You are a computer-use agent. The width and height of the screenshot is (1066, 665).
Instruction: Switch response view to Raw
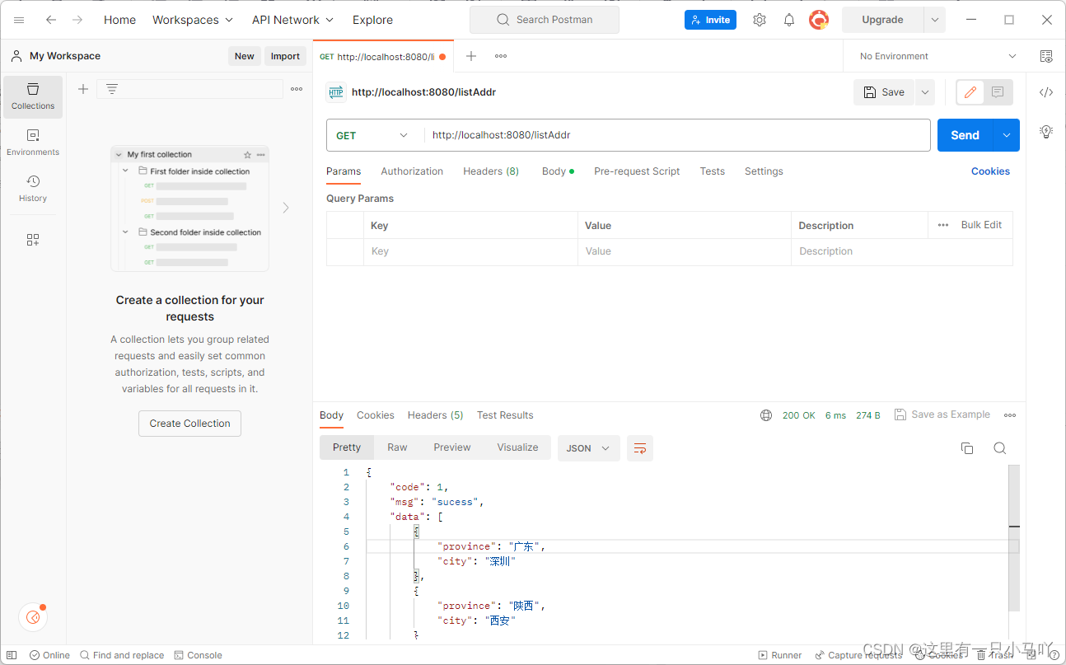pos(397,447)
